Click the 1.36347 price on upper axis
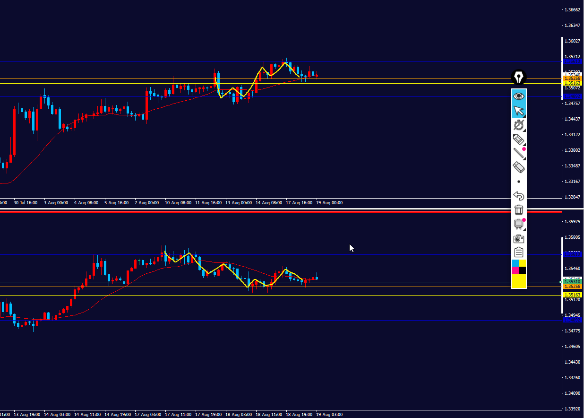Image resolution: width=584 pixels, height=418 pixels. tap(573, 25)
